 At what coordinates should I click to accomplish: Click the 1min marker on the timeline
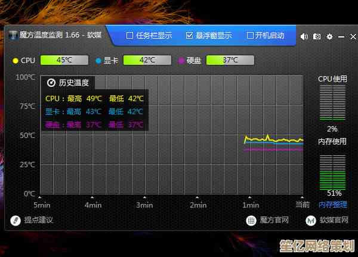click(250, 205)
